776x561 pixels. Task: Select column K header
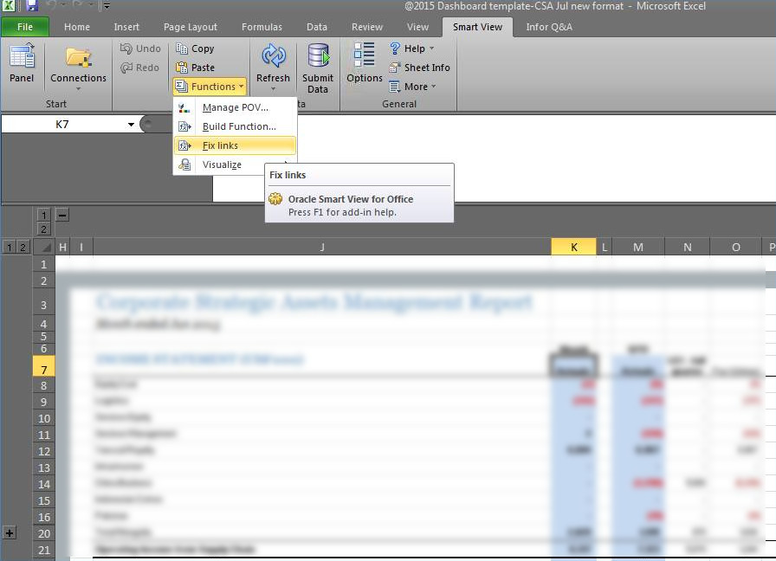pos(573,247)
